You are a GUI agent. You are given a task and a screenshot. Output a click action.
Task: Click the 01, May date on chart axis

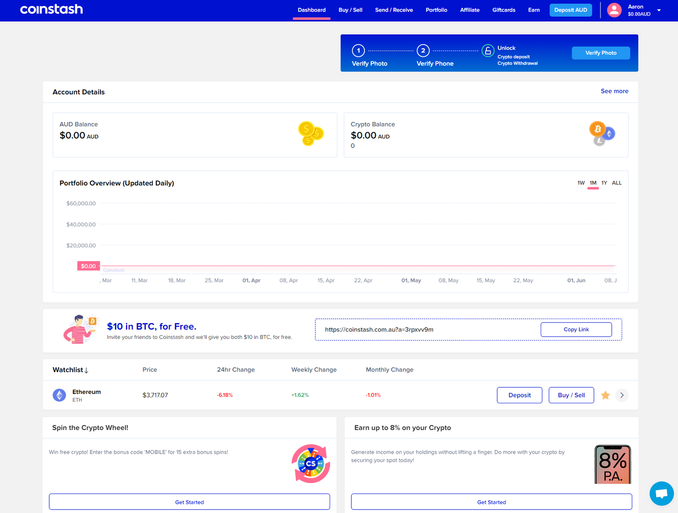point(411,280)
